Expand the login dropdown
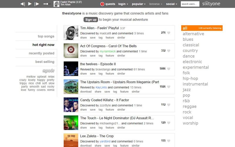The height and width of the screenshot is (147, 235). point(123,4)
